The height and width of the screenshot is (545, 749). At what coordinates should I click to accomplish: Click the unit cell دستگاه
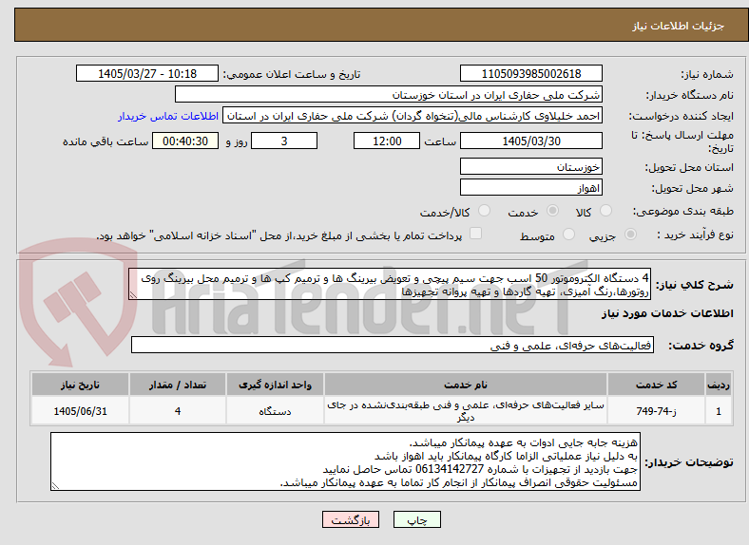pyautogui.click(x=275, y=411)
